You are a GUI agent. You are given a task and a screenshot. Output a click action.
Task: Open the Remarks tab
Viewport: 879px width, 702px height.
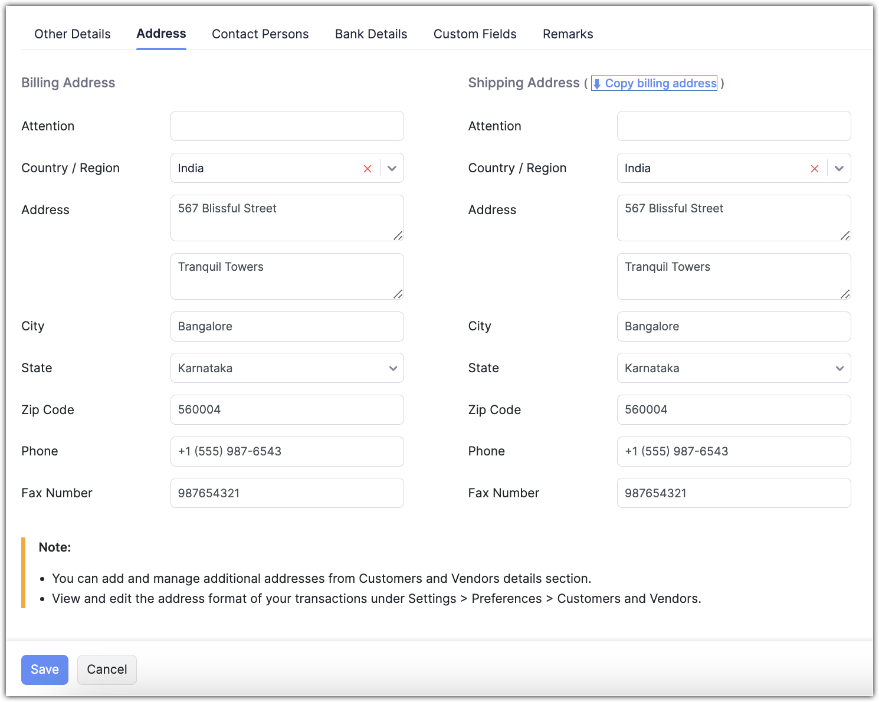[x=568, y=34]
